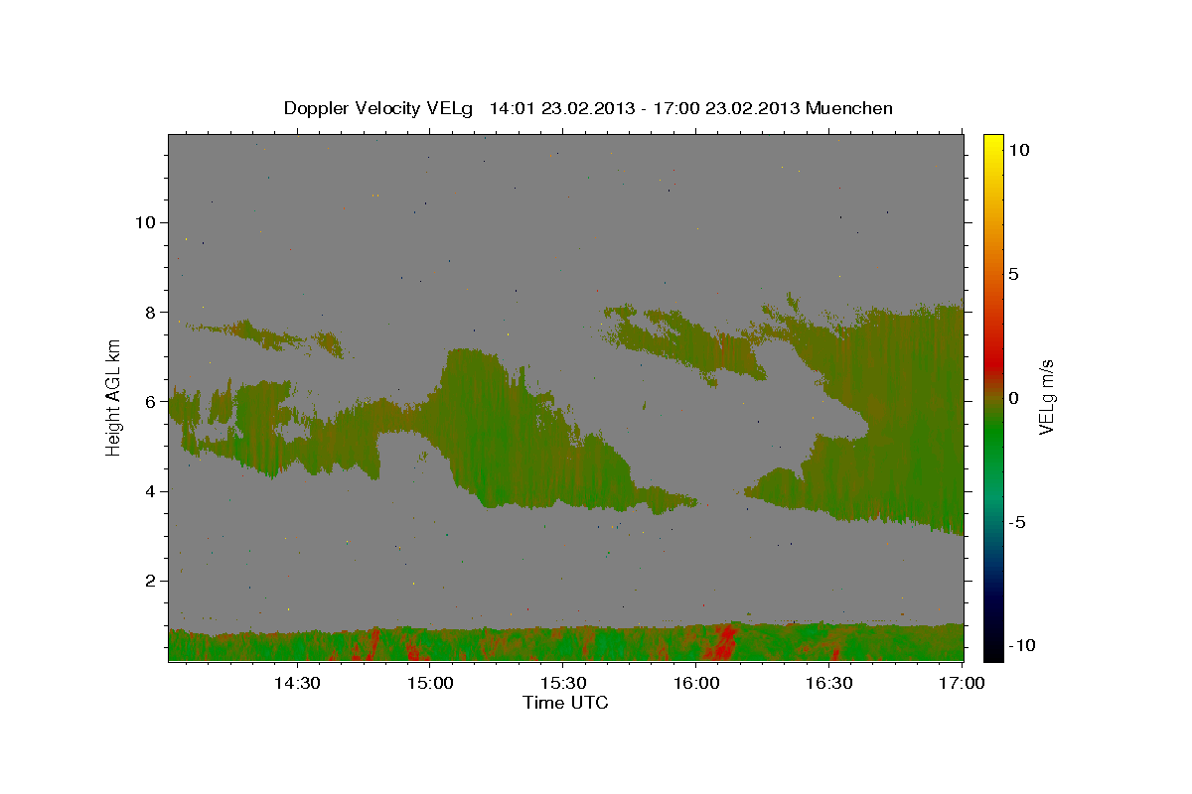
Task: Click the "Height AGL km" axis label
Action: click(114, 397)
